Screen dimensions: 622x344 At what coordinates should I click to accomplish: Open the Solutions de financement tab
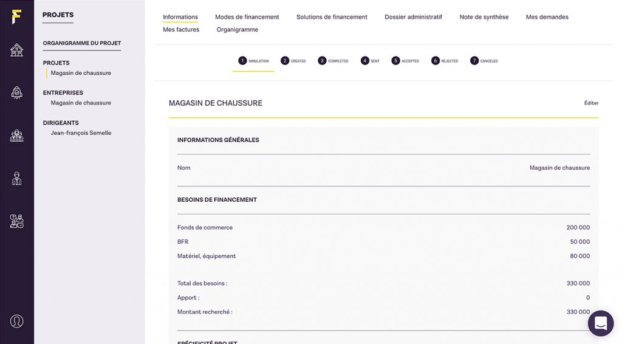point(332,17)
